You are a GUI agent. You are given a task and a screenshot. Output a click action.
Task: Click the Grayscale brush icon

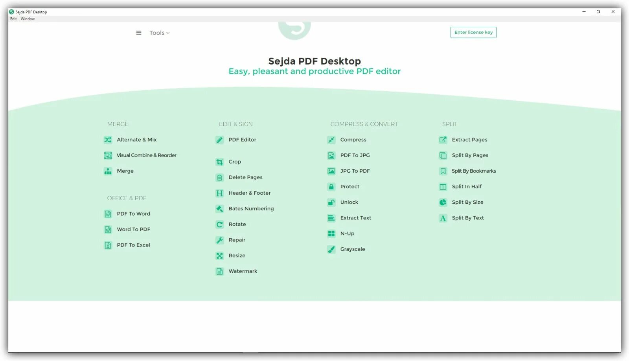tap(331, 249)
